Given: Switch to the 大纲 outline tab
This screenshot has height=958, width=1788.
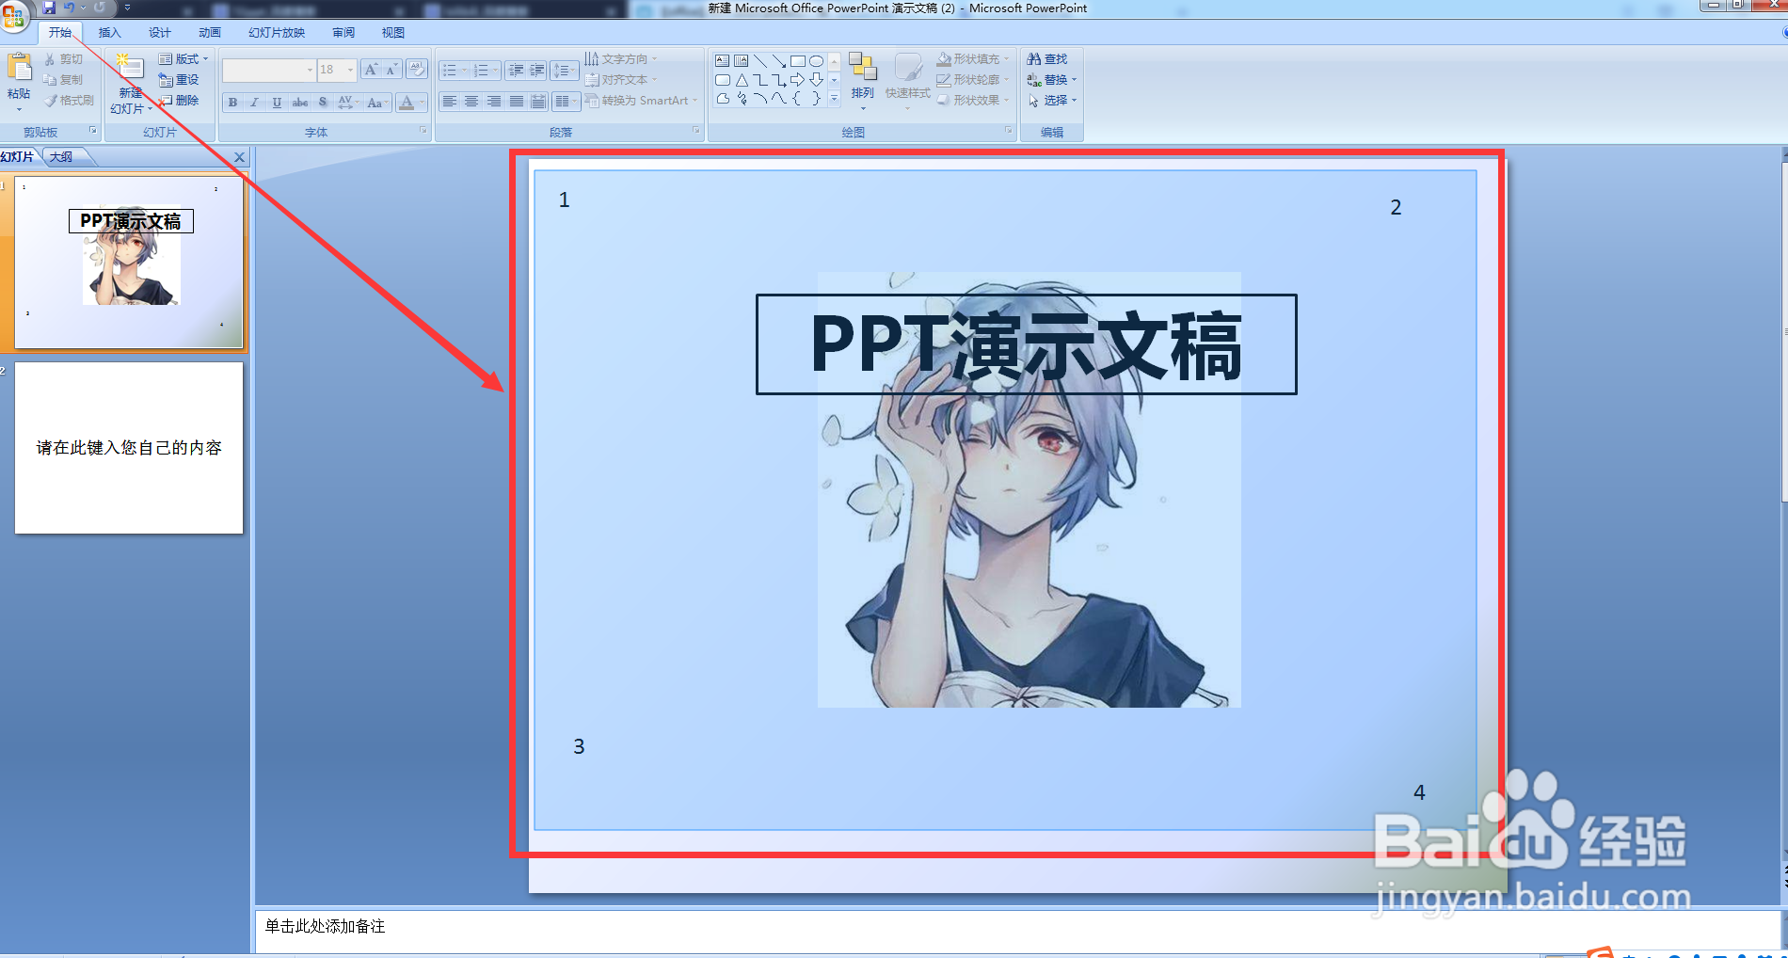Looking at the screenshot, I should click(61, 157).
